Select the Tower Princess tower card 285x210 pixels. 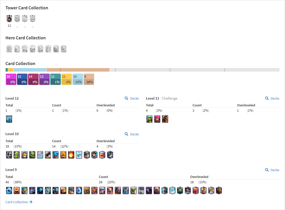[9, 18]
